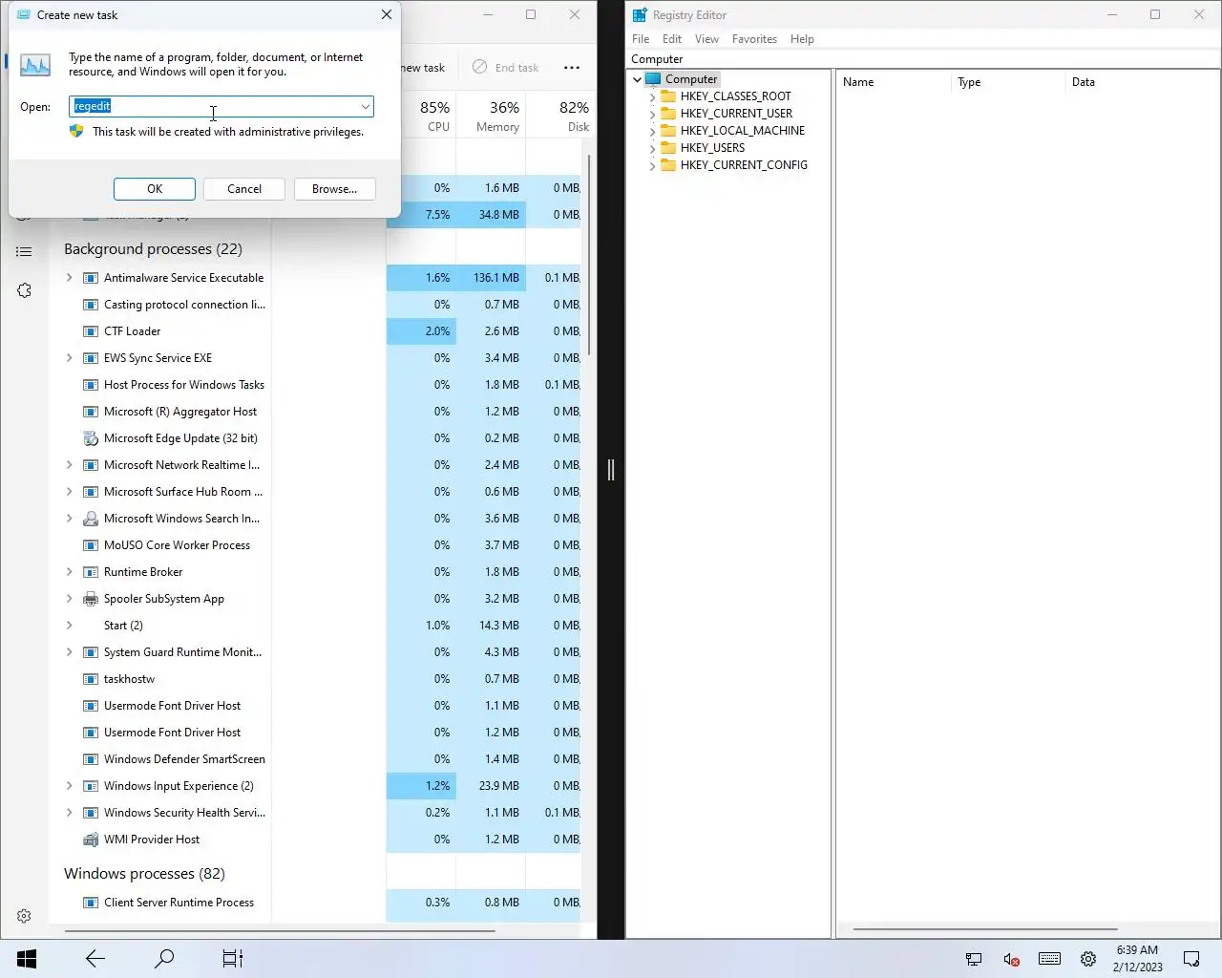Click the Microsoft Edge Update (32 bit) icon
Screen dimensions: 1222x978
click(x=91, y=438)
